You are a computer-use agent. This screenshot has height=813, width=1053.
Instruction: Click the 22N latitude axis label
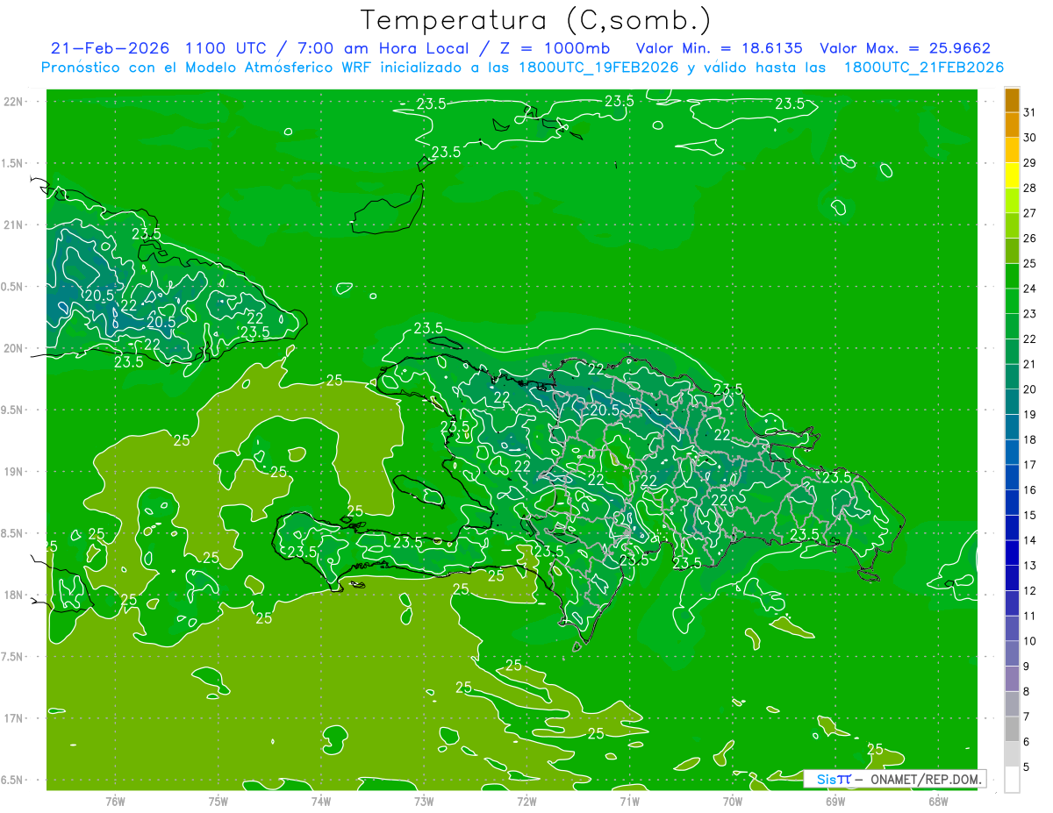(x=15, y=102)
